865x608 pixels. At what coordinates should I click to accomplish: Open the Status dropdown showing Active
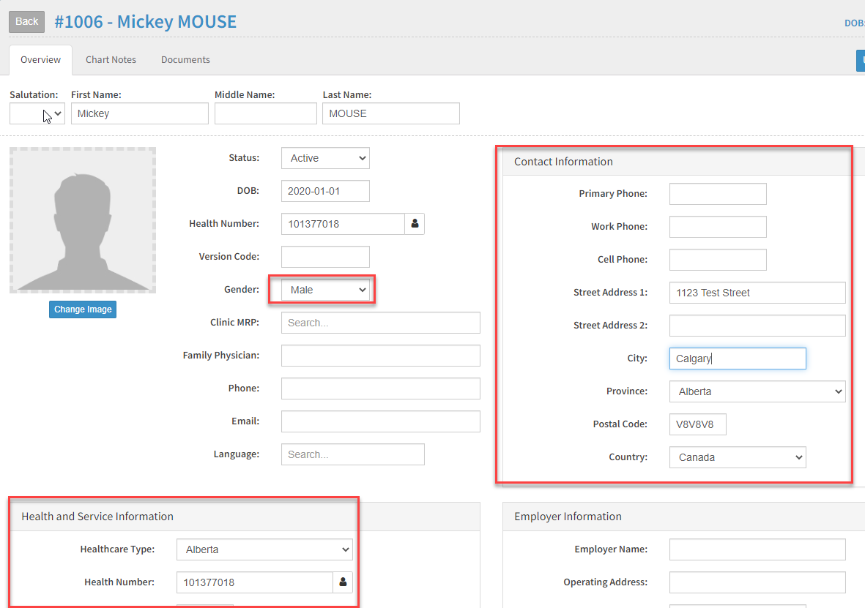[325, 158]
